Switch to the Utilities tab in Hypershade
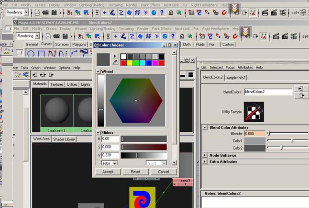Image resolution: width=309 pixels, height=208 pixels. [x=72, y=84]
